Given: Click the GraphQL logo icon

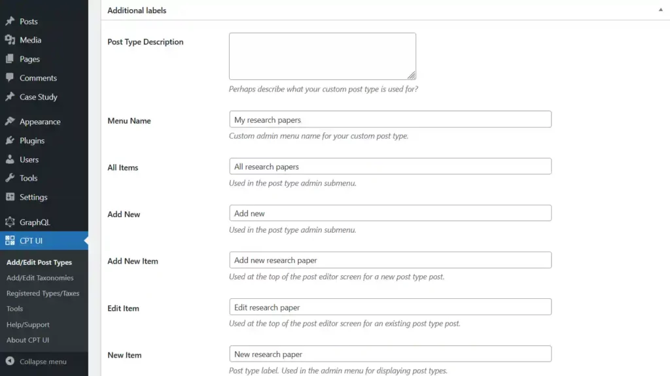Looking at the screenshot, I should click(10, 222).
